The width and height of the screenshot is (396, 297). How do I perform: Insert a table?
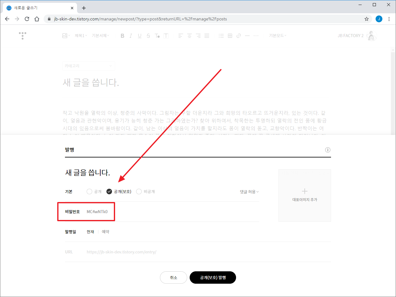coord(230,36)
